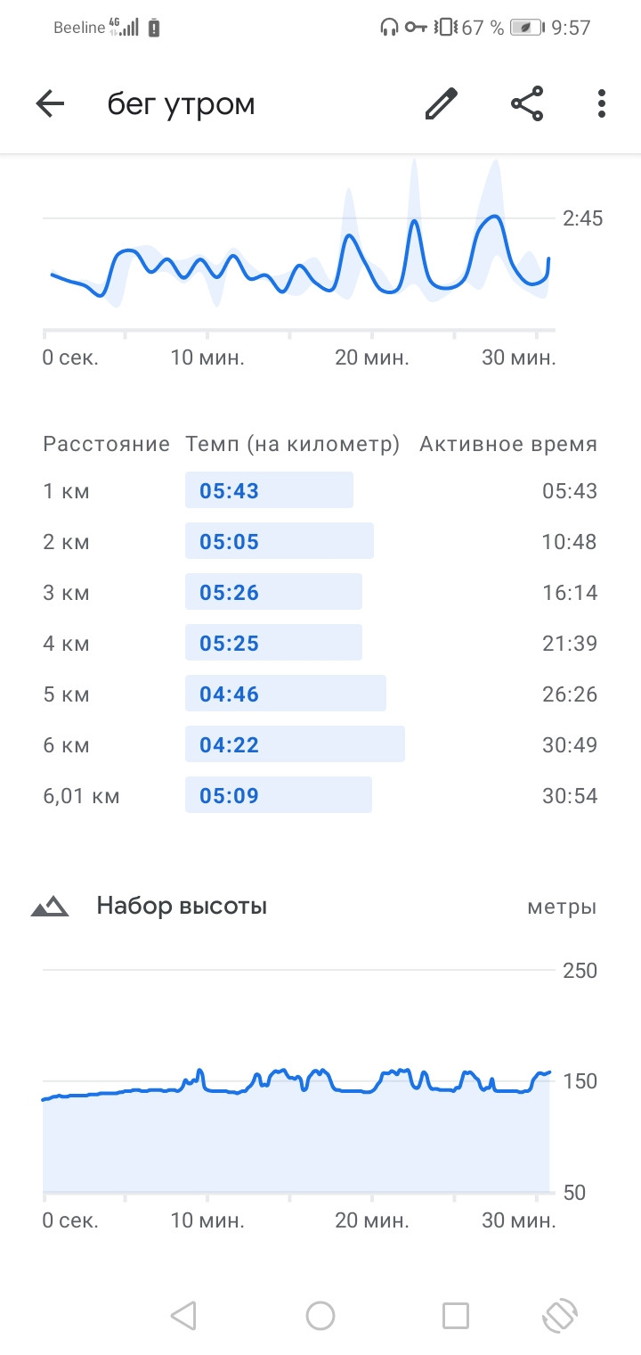This screenshot has height=1355, width=641.
Task: Tap the Android home circle button
Action: coord(320,1315)
